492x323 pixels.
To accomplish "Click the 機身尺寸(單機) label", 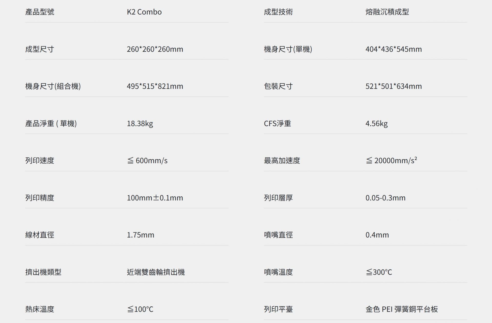I will [288, 49].
